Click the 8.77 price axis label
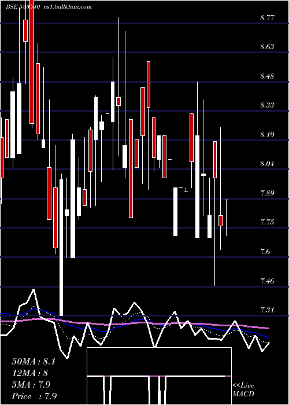The width and height of the screenshot is (289, 405). pos(267,18)
